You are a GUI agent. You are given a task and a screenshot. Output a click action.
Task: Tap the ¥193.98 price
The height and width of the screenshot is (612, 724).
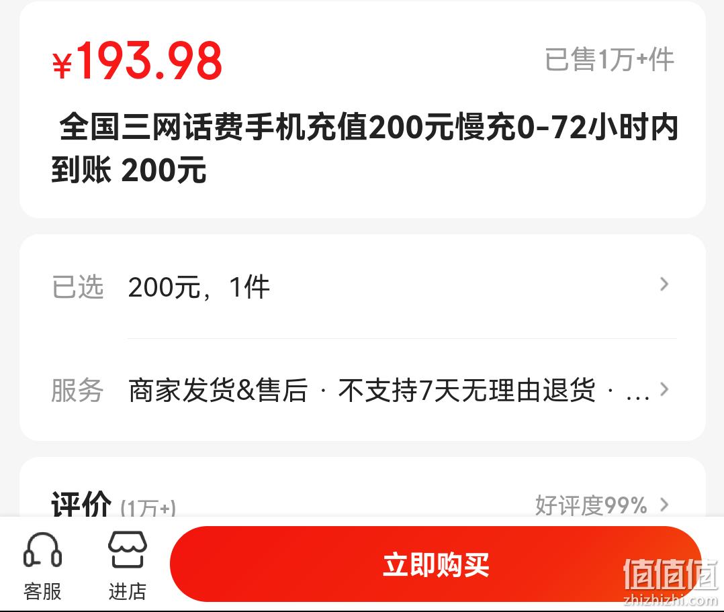(137, 60)
